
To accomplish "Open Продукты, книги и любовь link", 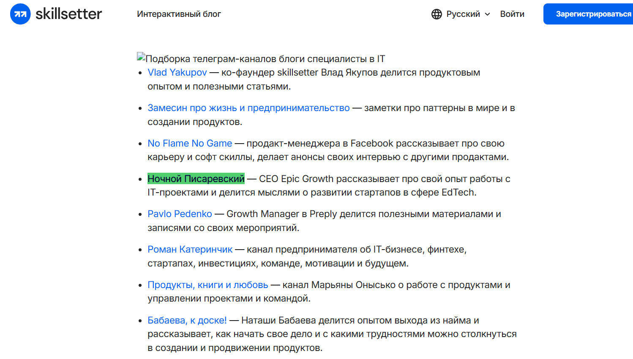I will tap(207, 285).
